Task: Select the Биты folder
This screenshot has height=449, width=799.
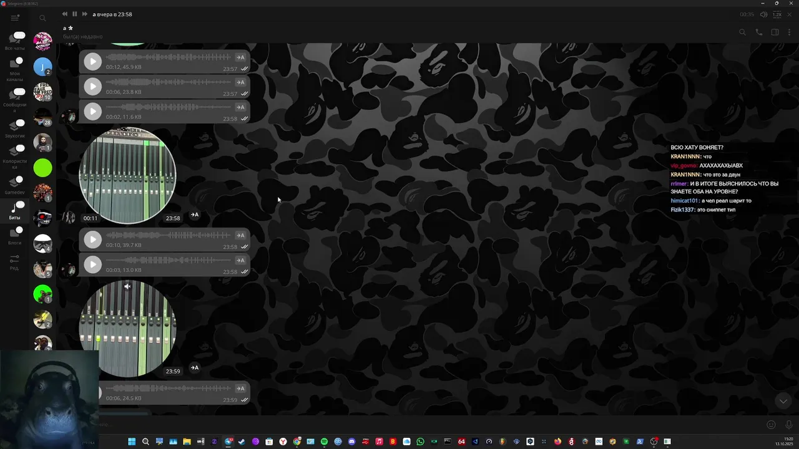Action: pyautogui.click(x=15, y=211)
